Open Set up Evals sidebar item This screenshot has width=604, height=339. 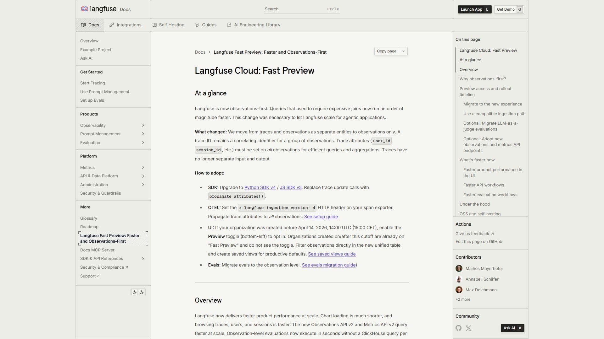[x=92, y=100]
